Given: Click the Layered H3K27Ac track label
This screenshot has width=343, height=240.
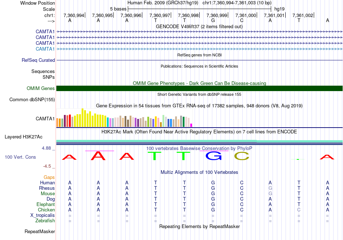Looking at the screenshot, I should tap(23, 137).
